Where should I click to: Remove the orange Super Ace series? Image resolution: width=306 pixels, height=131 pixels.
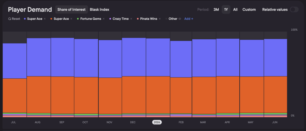pyautogui.click(x=71, y=19)
